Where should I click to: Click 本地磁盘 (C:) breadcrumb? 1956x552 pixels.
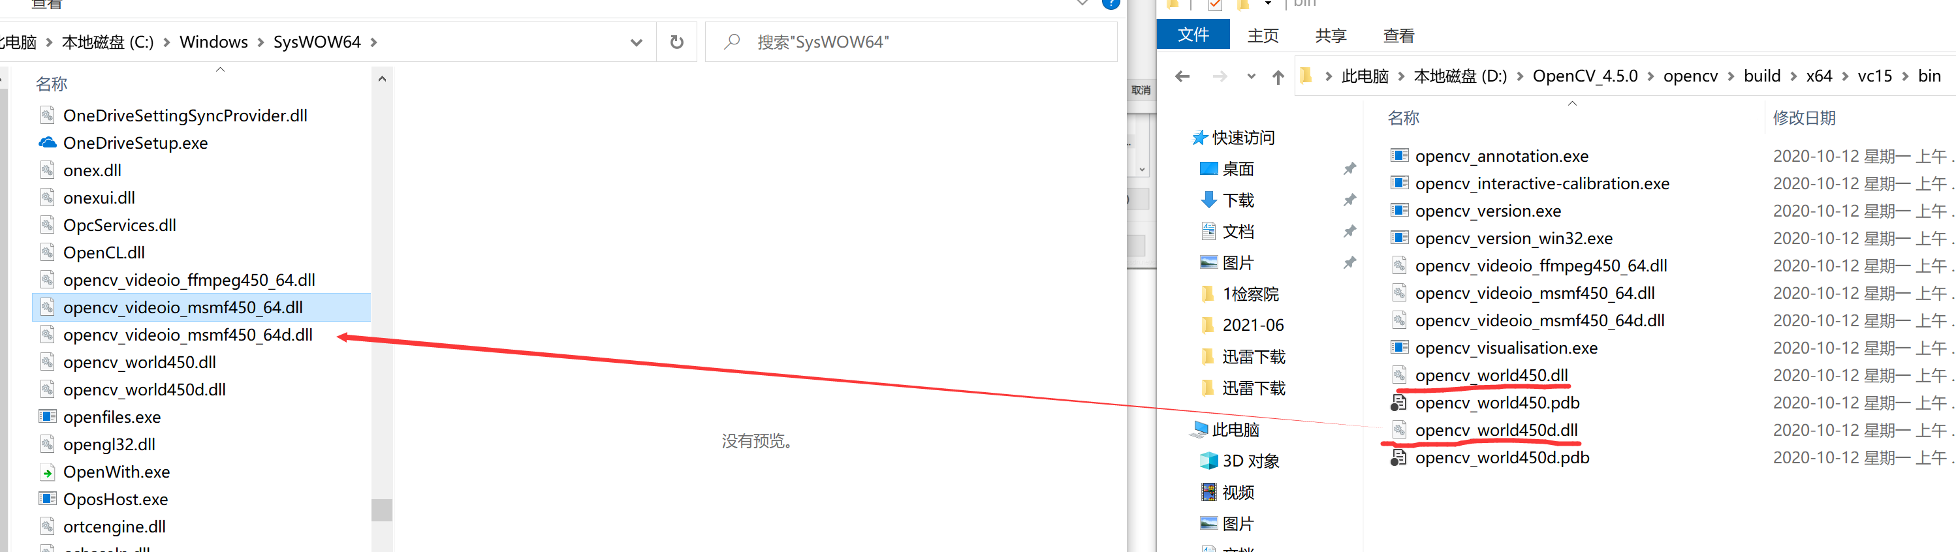(x=107, y=42)
